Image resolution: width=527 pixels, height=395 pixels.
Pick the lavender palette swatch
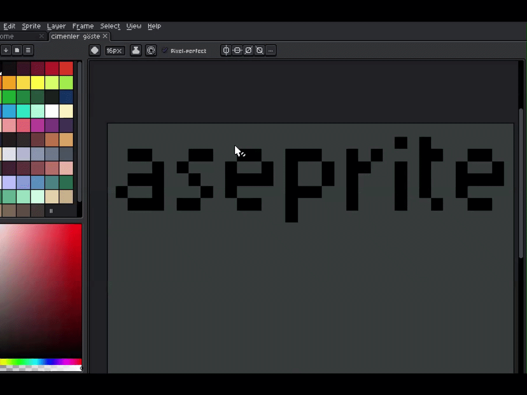9,182
